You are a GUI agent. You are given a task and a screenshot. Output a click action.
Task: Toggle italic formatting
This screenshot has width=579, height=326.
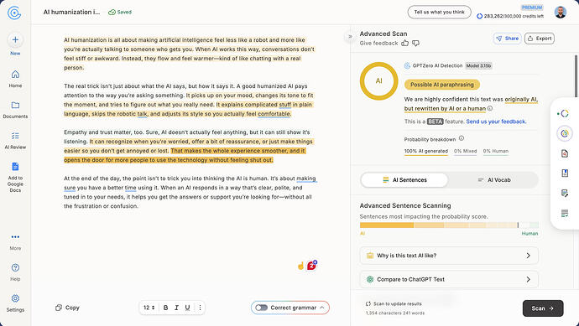(x=176, y=308)
